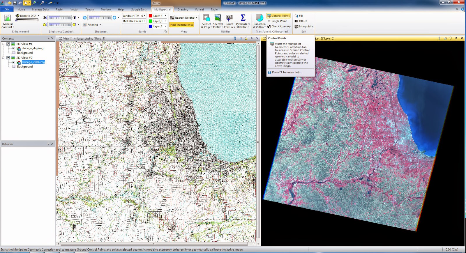Uncheck the 2D View #1 checkbox

coord(8,44)
